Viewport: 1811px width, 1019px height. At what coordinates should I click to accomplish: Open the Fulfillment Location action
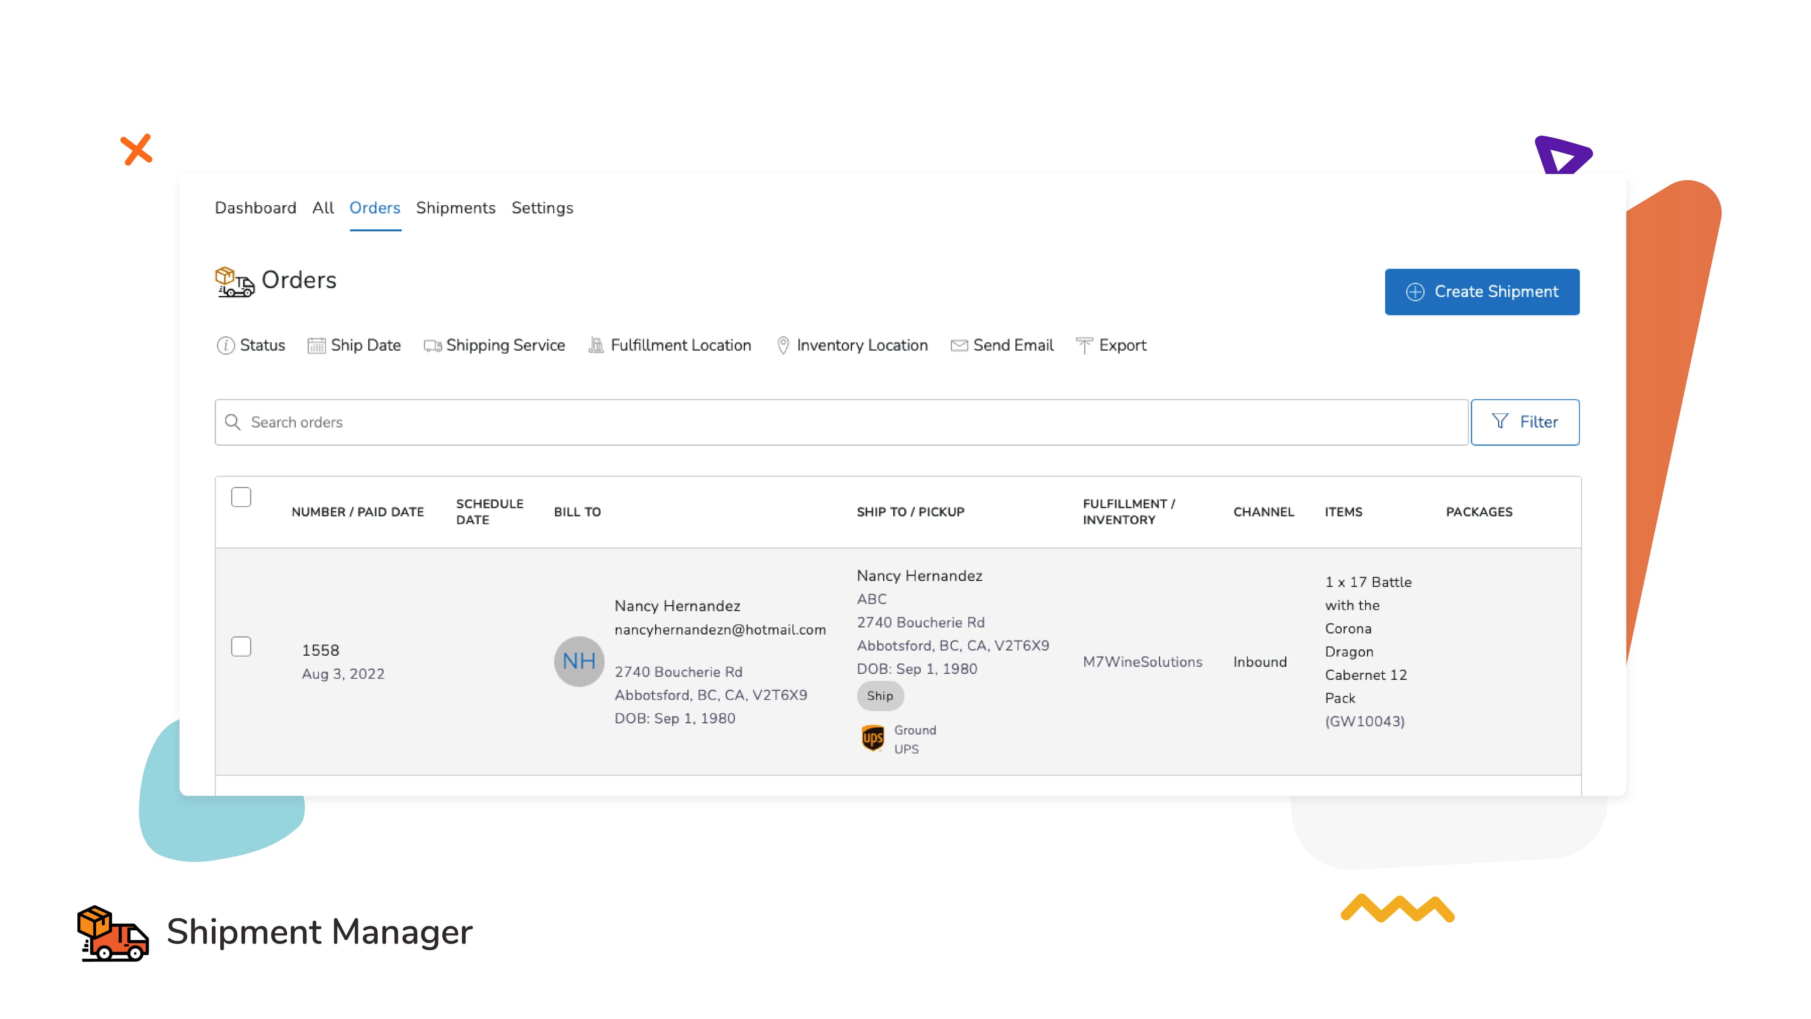[x=670, y=345]
